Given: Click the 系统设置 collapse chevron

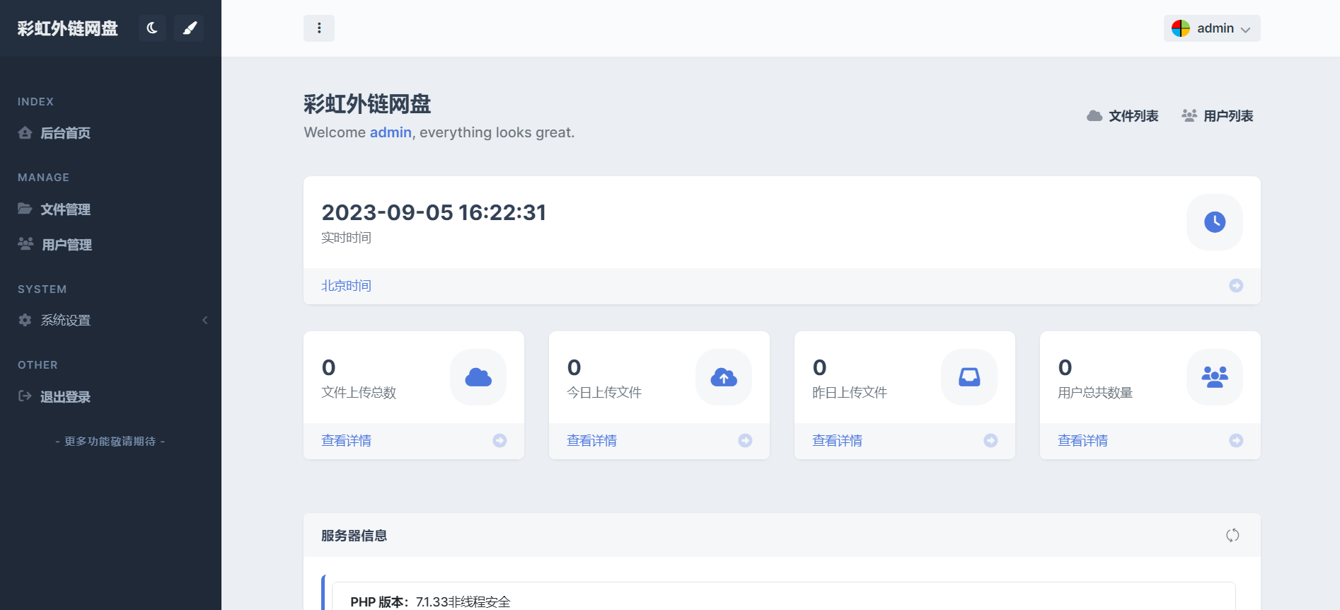Looking at the screenshot, I should tap(205, 321).
